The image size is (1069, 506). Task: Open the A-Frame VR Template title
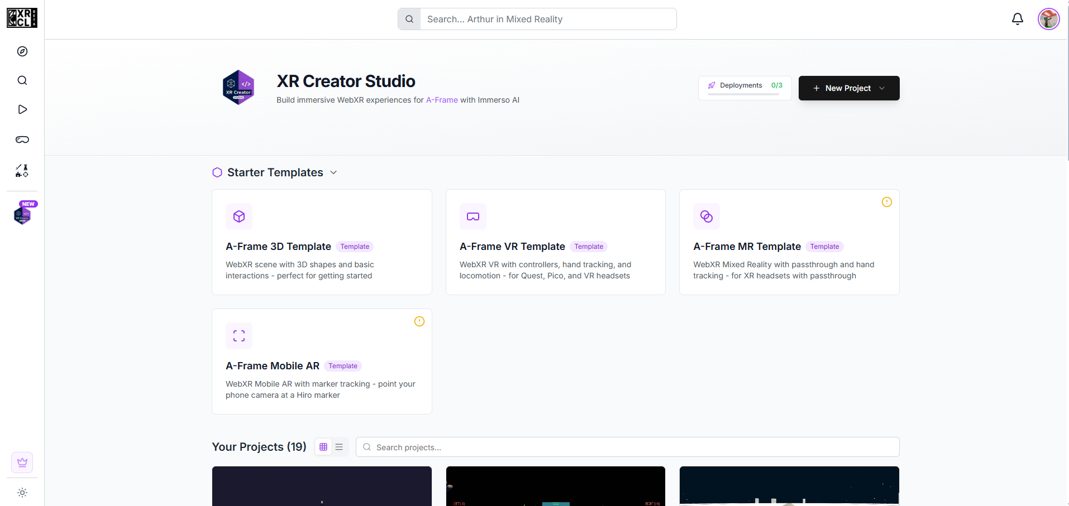(x=512, y=247)
